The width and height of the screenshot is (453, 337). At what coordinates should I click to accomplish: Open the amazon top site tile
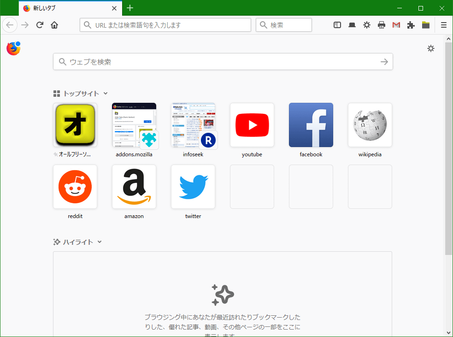pos(134,187)
